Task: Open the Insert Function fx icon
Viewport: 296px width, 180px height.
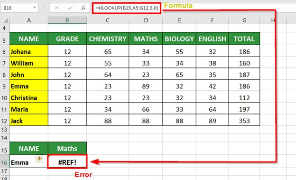Action: (83, 8)
